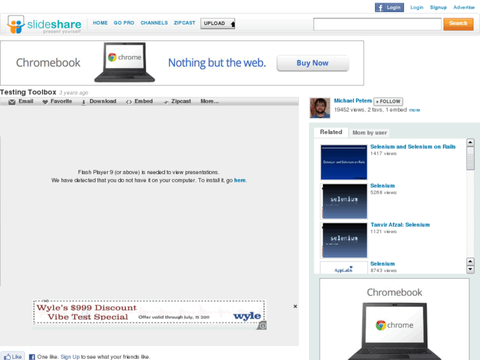The width and height of the screenshot is (480, 360).
Task: Click the 'more' stats link
Action: 415,110
